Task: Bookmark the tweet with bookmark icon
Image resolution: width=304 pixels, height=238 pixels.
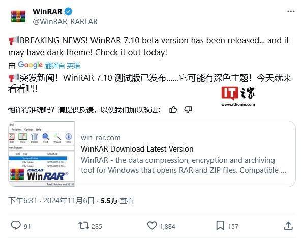Action: [220, 226]
